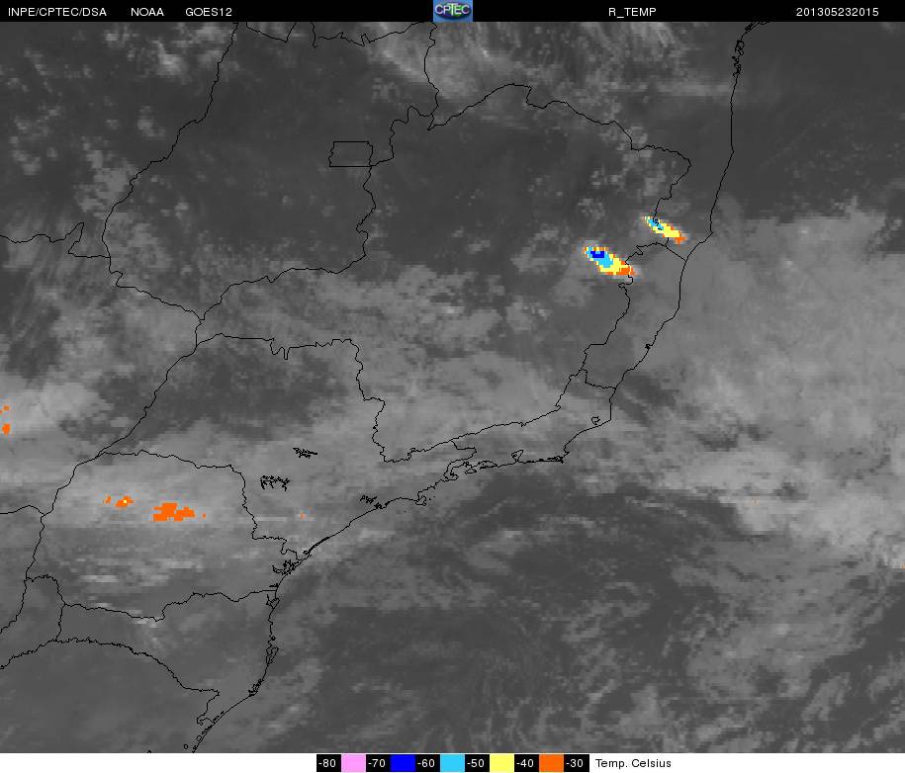The image size is (905, 773).
Task: Click the -60 legend value
Action: click(x=427, y=763)
